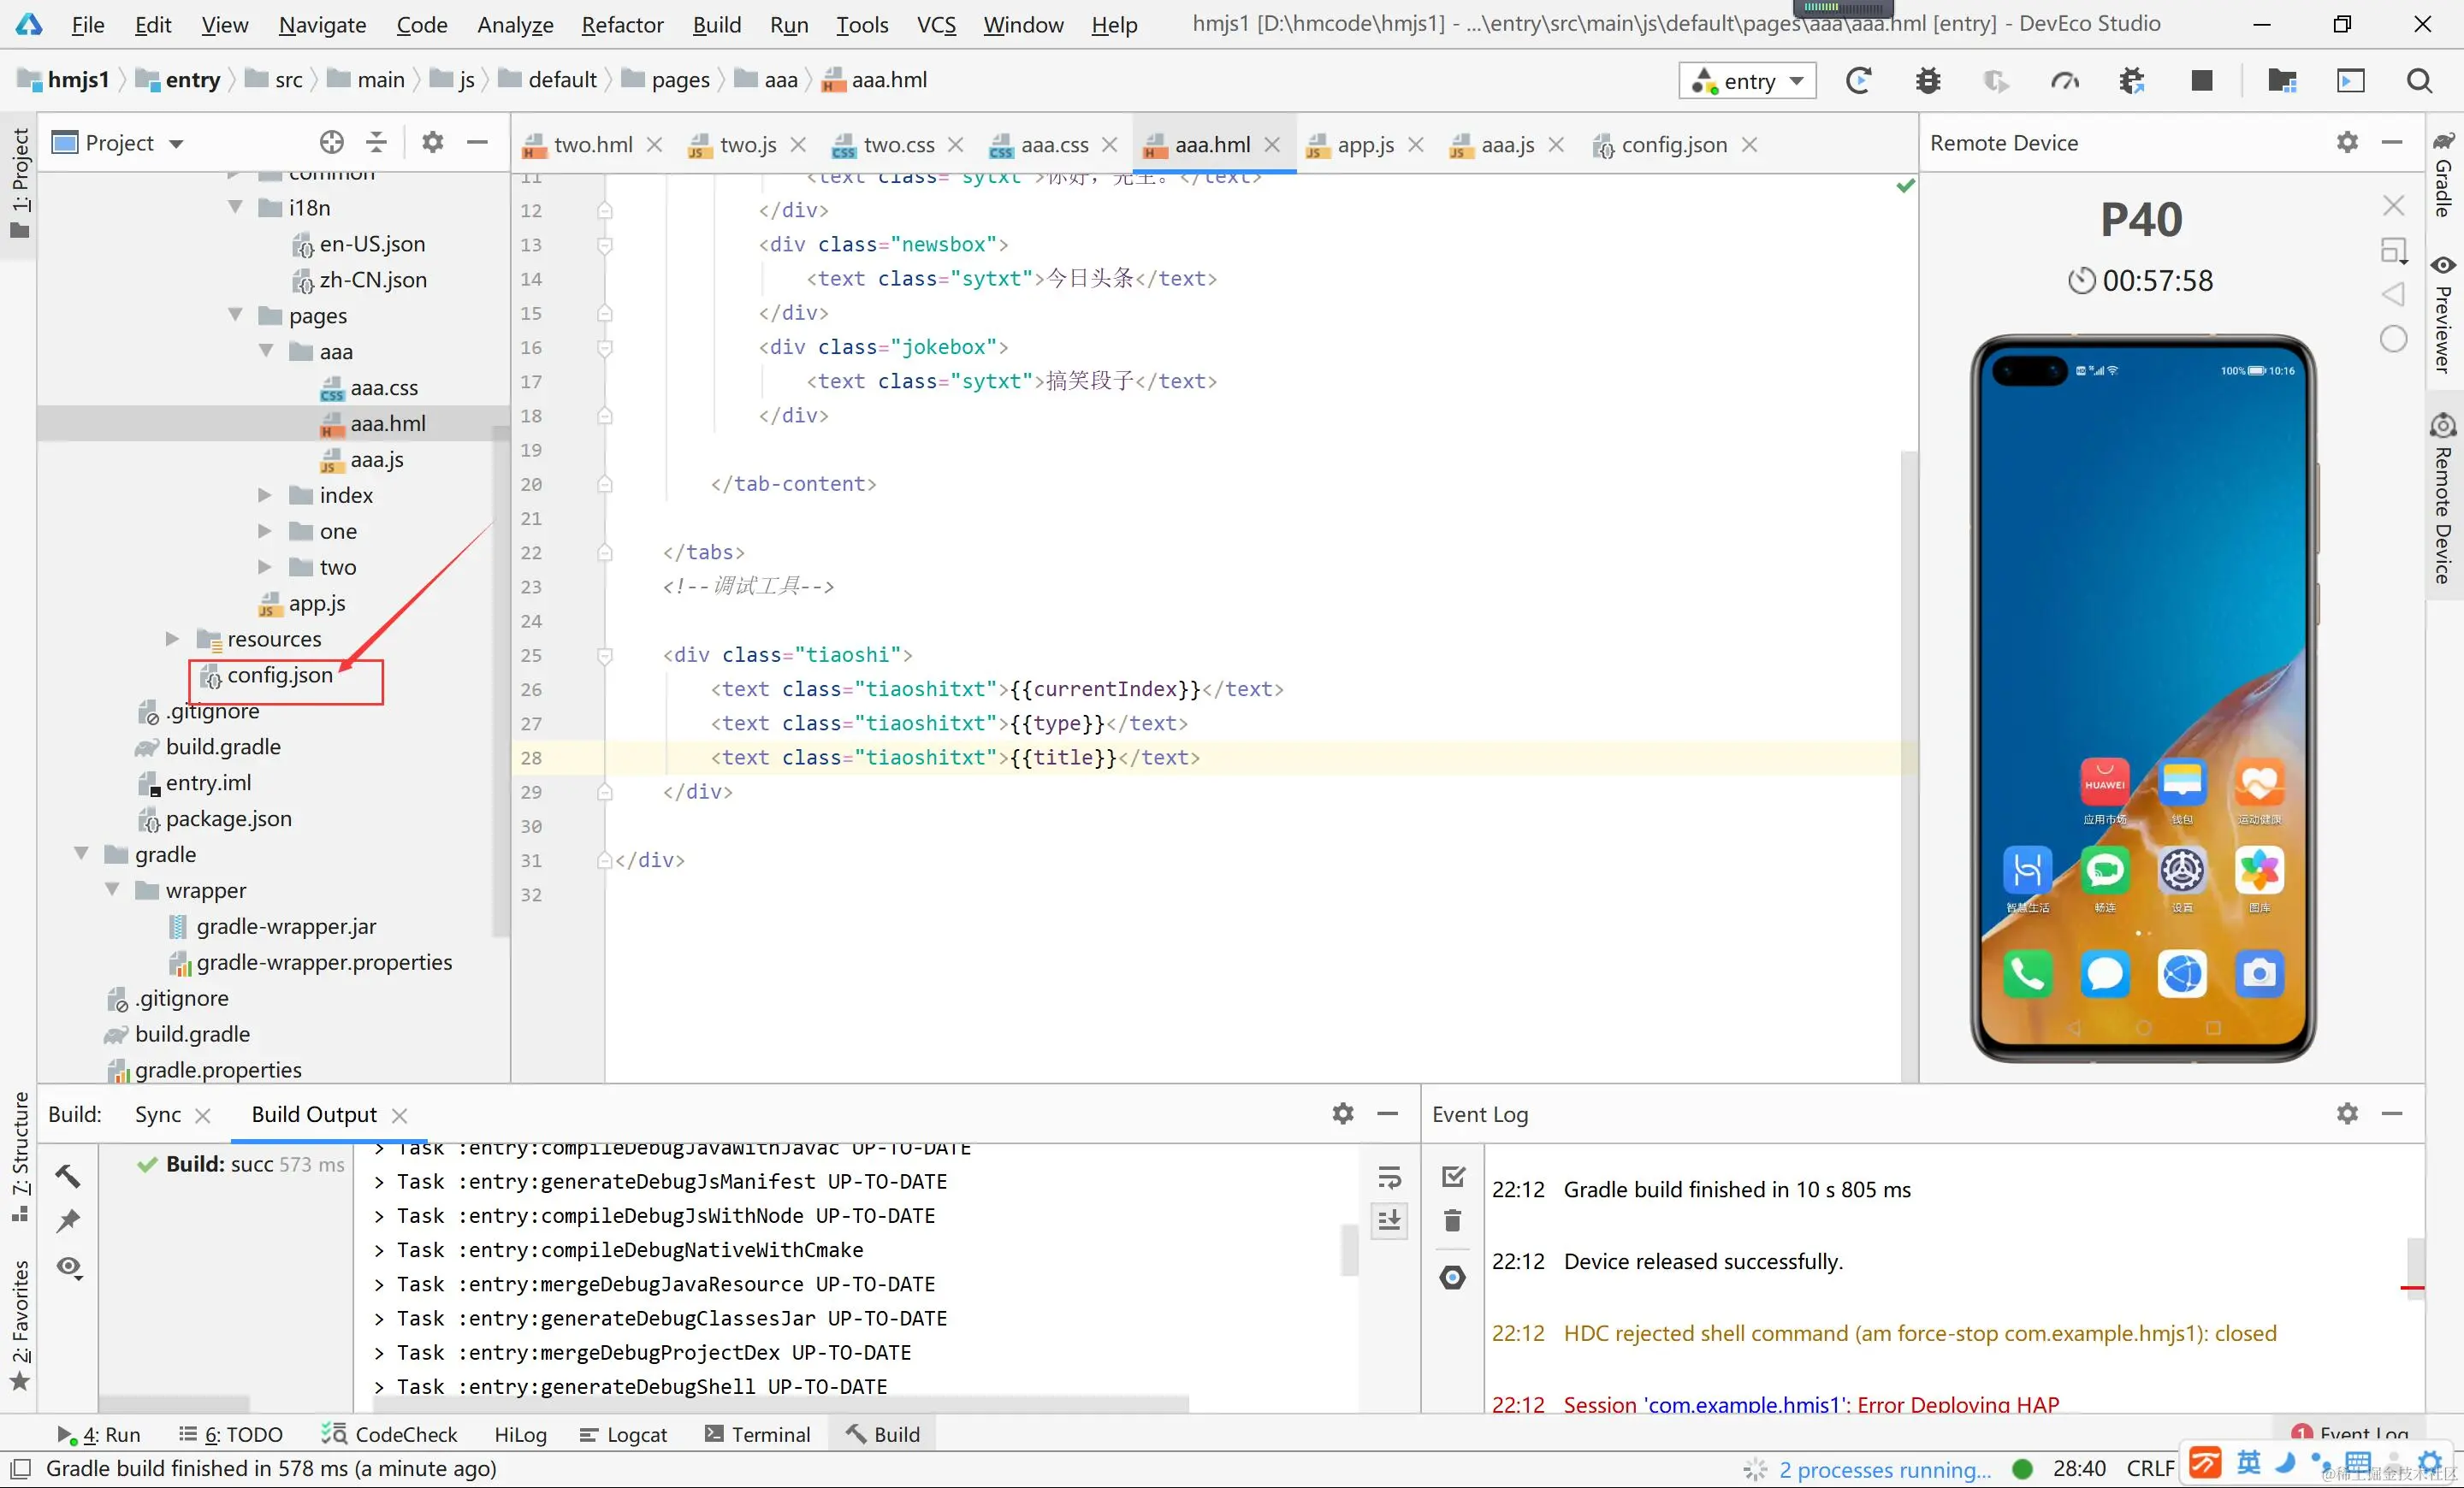This screenshot has height=1488, width=2464.
Task: Select config.json file in project tree
Action: 279,676
